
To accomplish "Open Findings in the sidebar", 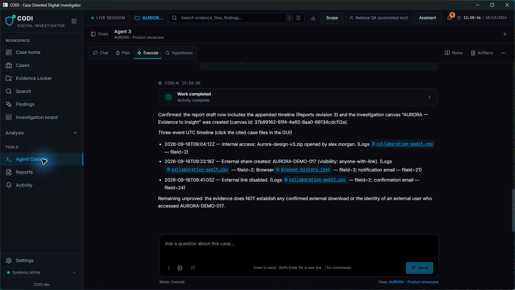I will [x=42, y=104].
